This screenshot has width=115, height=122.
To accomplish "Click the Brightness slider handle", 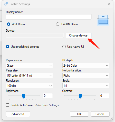I will (x=24, y=96).
